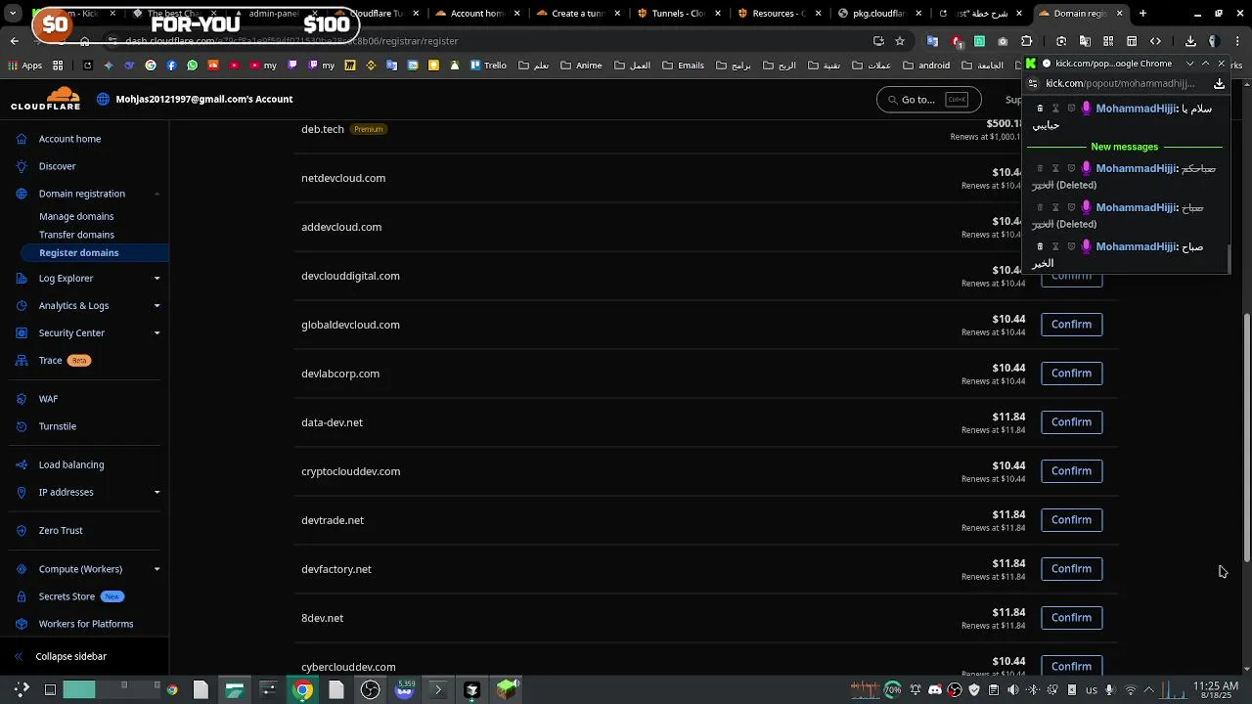The height and width of the screenshot is (704, 1252).
Task: Click the Wi-Fi network tray icon
Action: [1131, 690]
